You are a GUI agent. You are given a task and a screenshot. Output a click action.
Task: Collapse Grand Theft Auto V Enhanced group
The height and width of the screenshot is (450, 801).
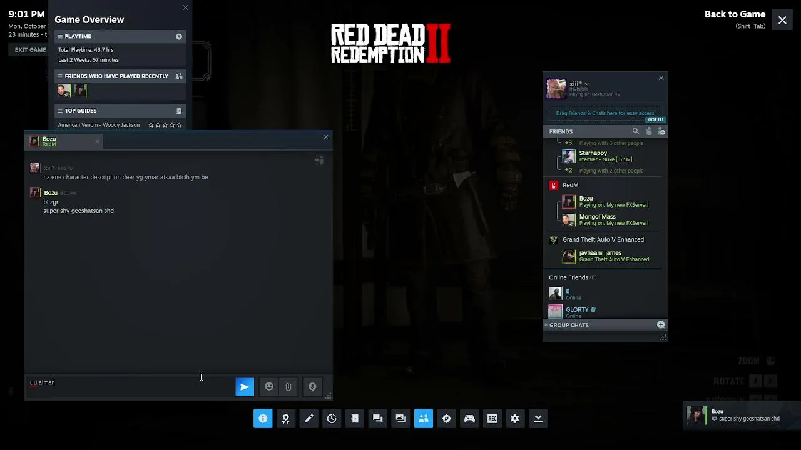click(x=603, y=239)
